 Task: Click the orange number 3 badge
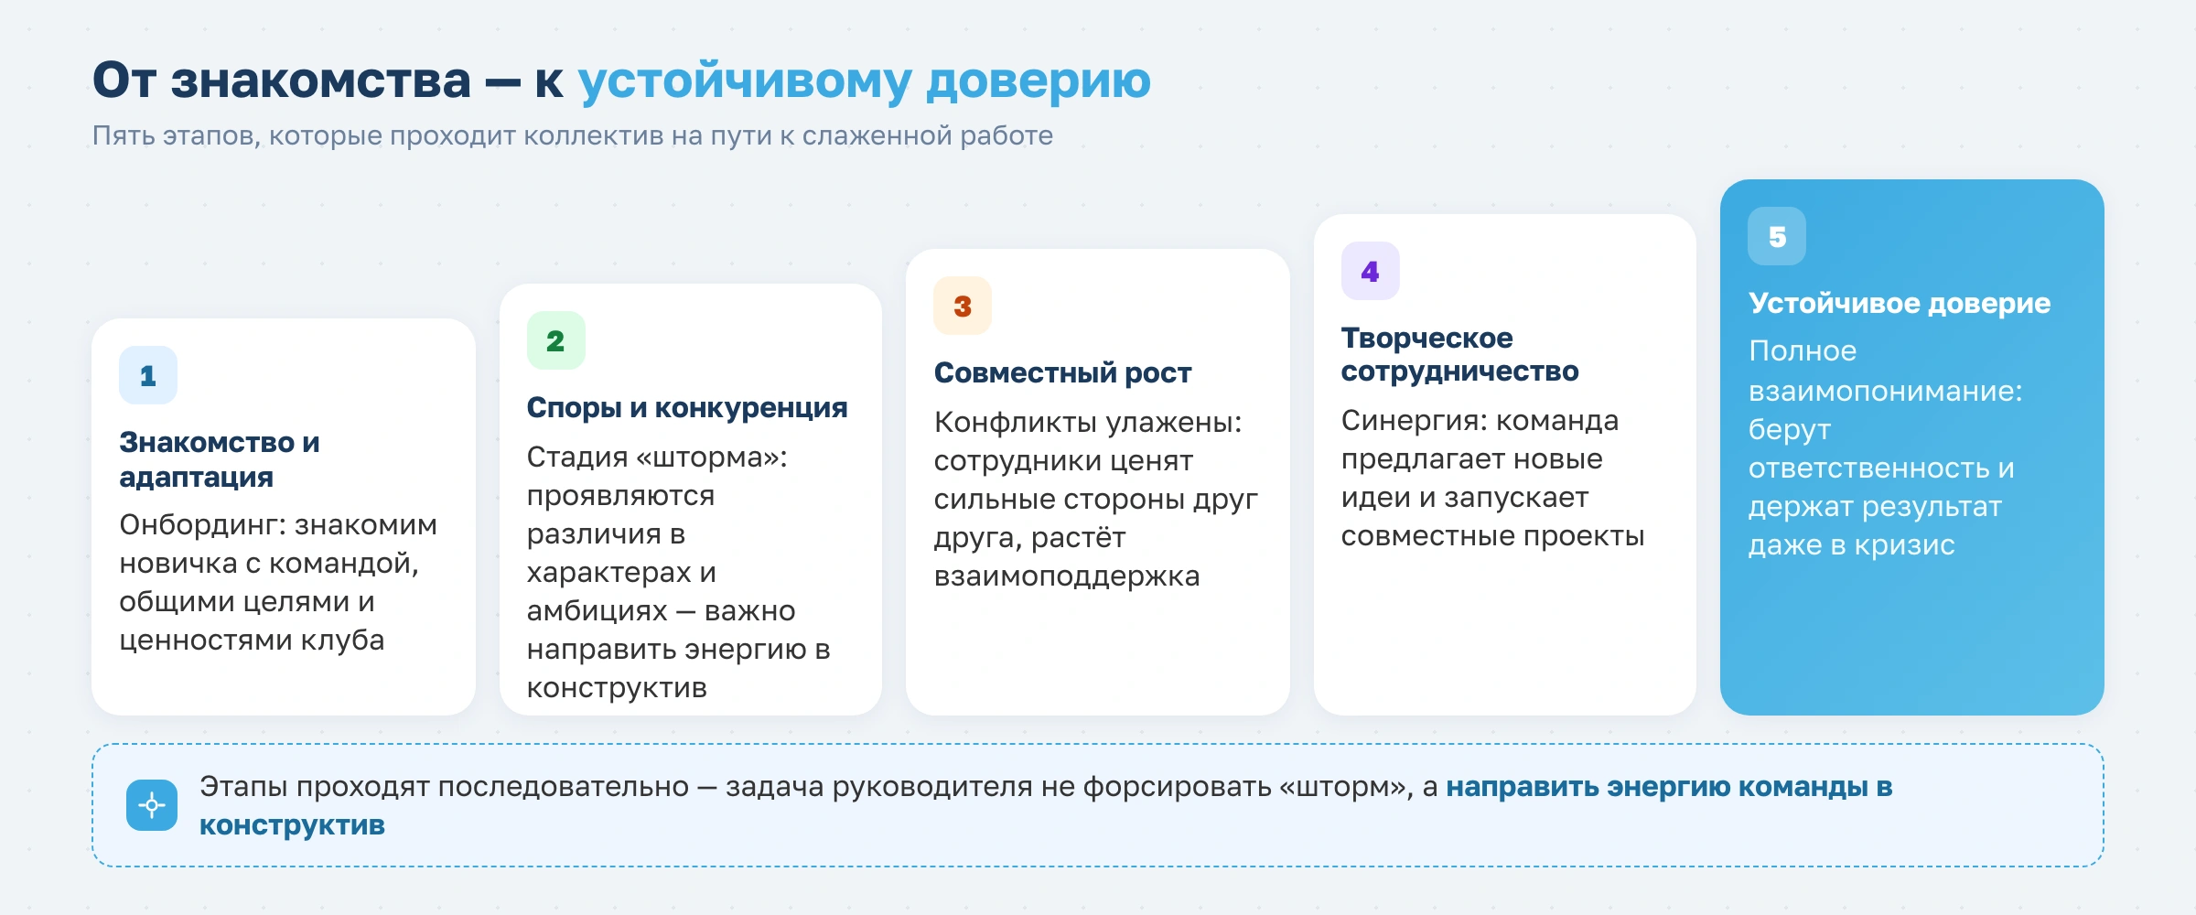963,306
